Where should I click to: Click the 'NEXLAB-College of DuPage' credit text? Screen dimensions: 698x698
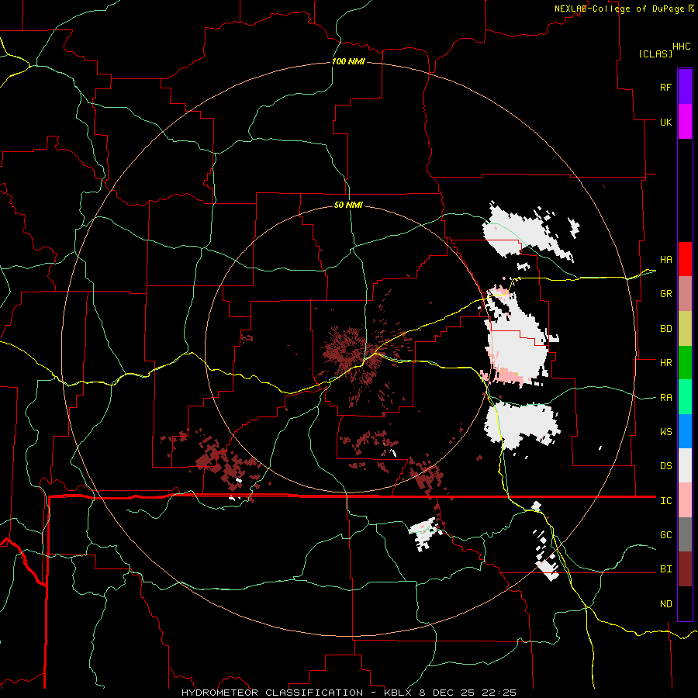(x=621, y=9)
